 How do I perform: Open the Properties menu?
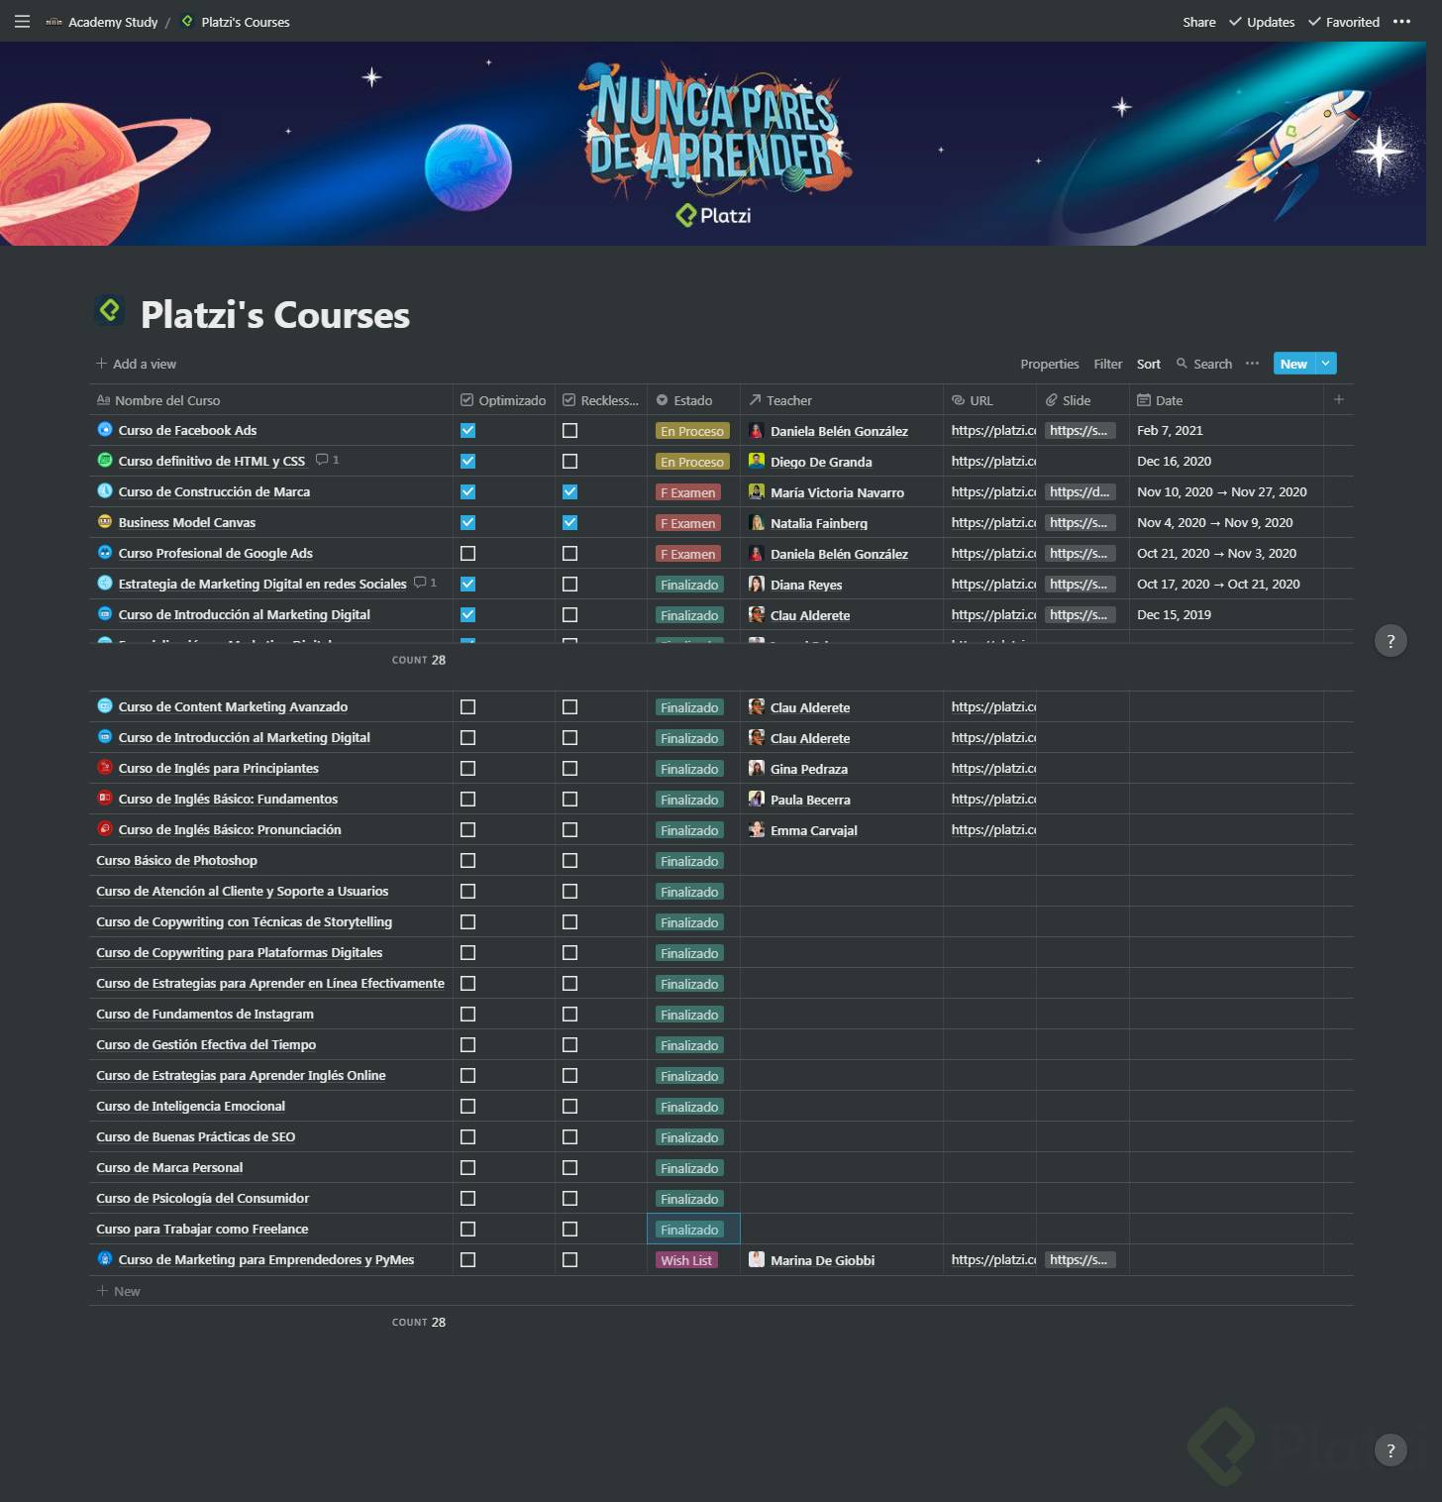click(1049, 364)
